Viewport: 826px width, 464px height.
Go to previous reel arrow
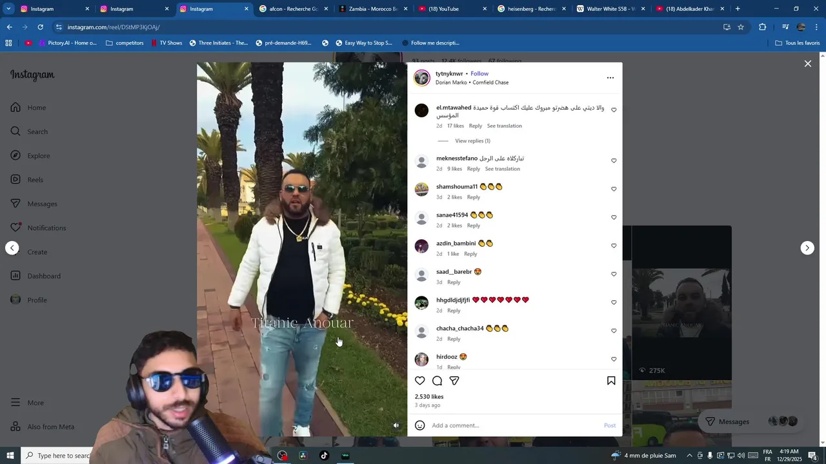12,248
